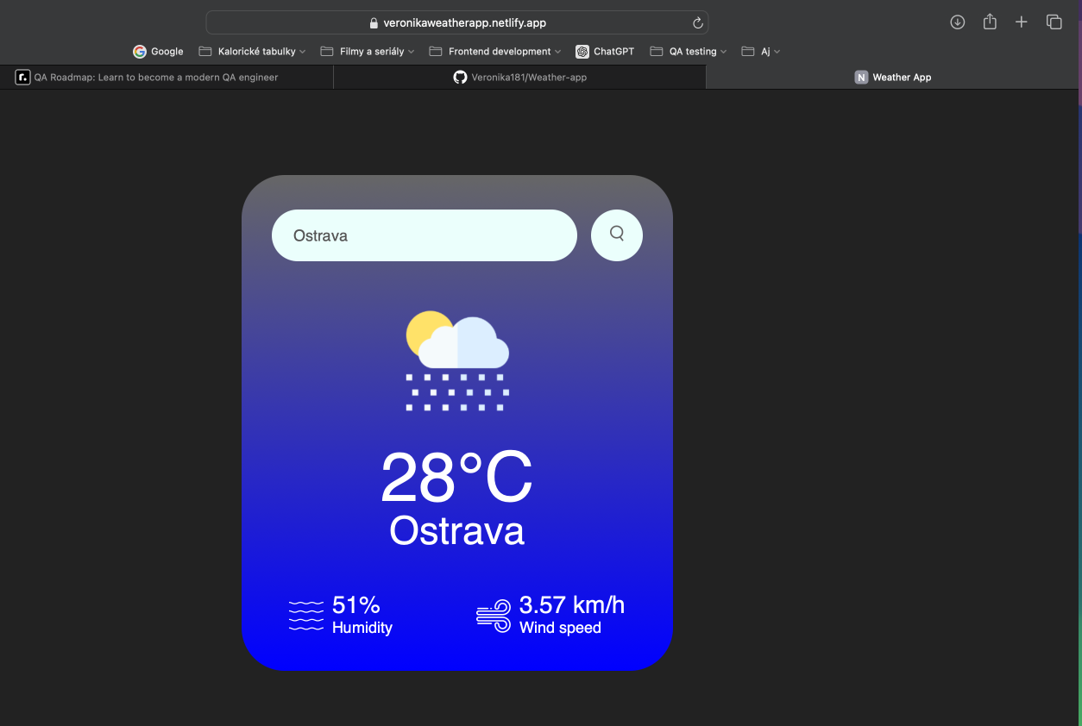Image resolution: width=1082 pixels, height=726 pixels.
Task: Click the Ostrava city search input field
Action: 424,235
